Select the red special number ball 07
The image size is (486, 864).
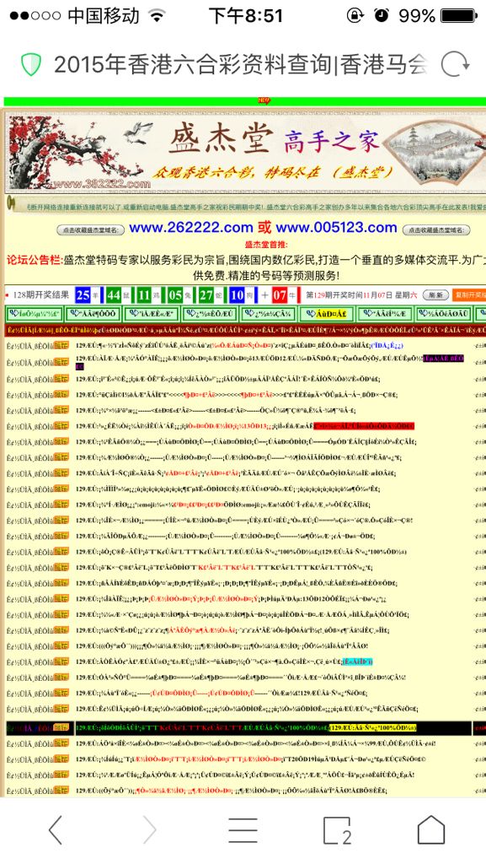[x=280, y=295]
